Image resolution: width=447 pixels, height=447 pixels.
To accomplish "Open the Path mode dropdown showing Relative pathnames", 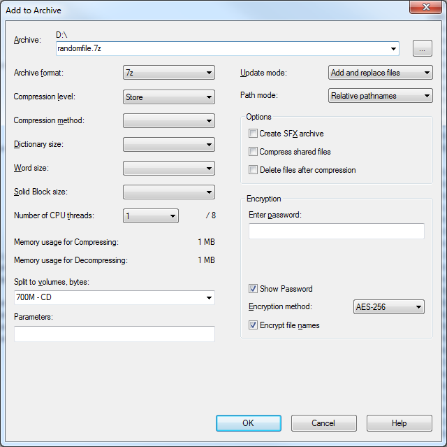I will pos(380,96).
